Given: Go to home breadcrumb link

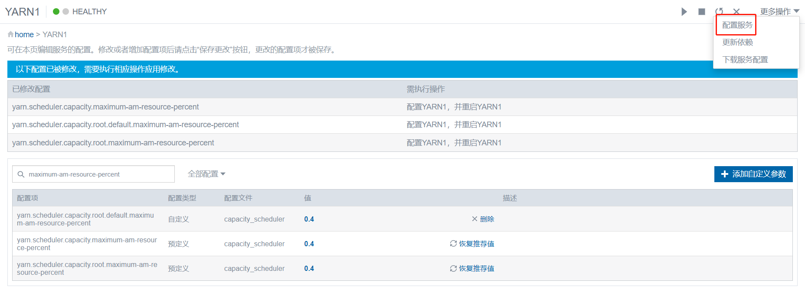Looking at the screenshot, I should point(24,35).
